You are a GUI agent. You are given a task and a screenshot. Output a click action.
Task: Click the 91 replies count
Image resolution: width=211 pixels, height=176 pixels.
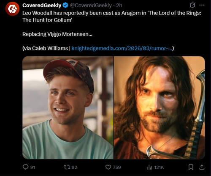(x=32, y=168)
